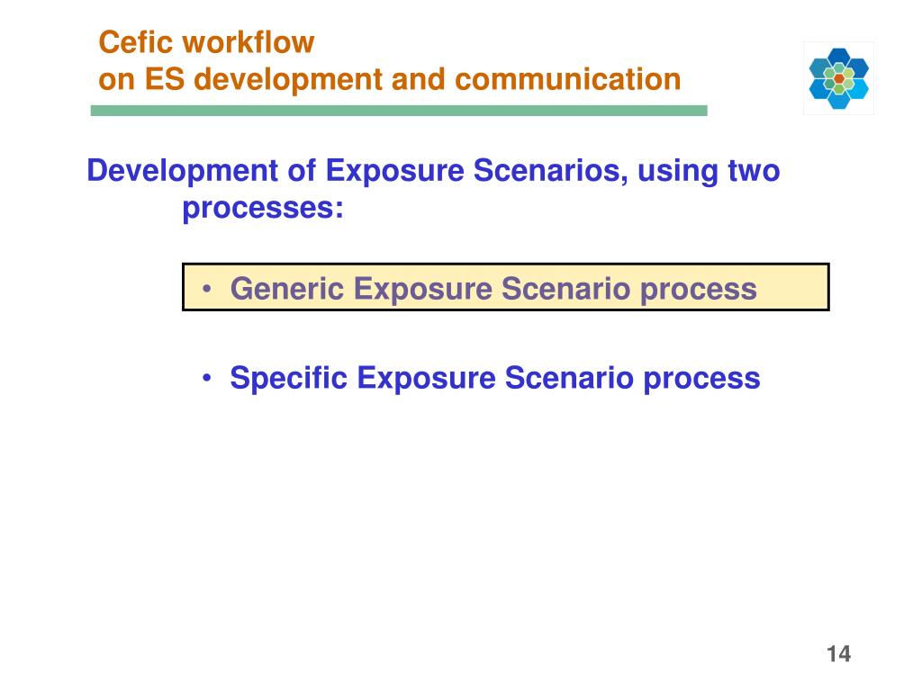Viewport: 922px width, 691px height.
Task: Click the hexagon Cefic logo icon
Action: [838, 78]
